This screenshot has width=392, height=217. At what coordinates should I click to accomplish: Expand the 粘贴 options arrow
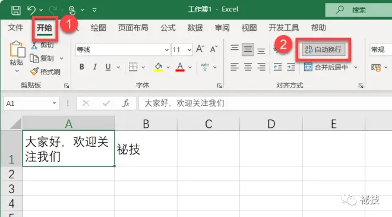pos(17,71)
